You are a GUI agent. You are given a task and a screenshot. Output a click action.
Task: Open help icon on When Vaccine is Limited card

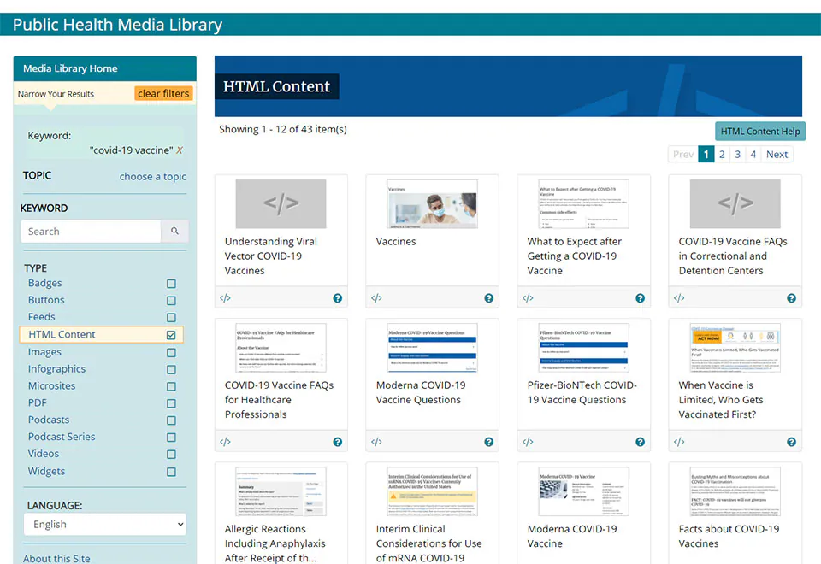tap(791, 442)
